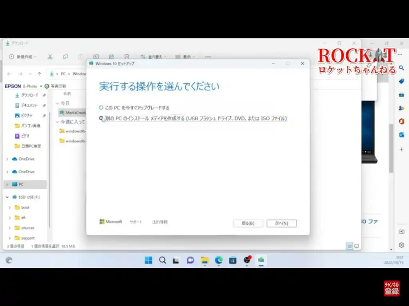Screen dimensions: 409x306
Task: Expand the second OneDrive tree node
Action: [x=7, y=172]
